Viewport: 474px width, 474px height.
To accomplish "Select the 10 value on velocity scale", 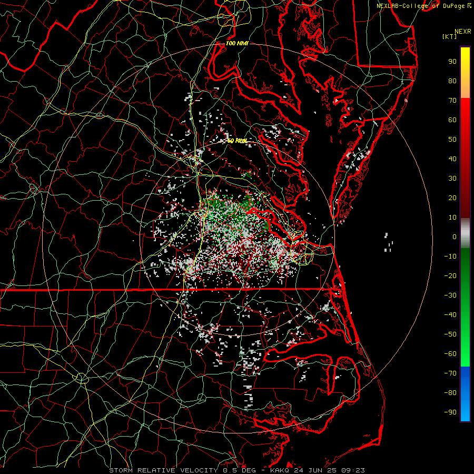I will 452,218.
